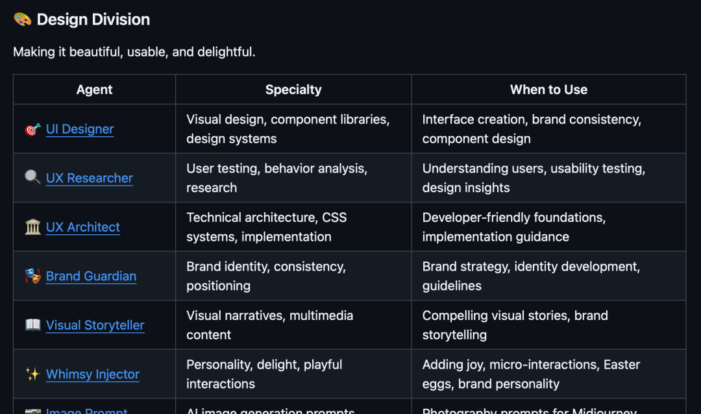Open the UX Researcher link

(90, 178)
